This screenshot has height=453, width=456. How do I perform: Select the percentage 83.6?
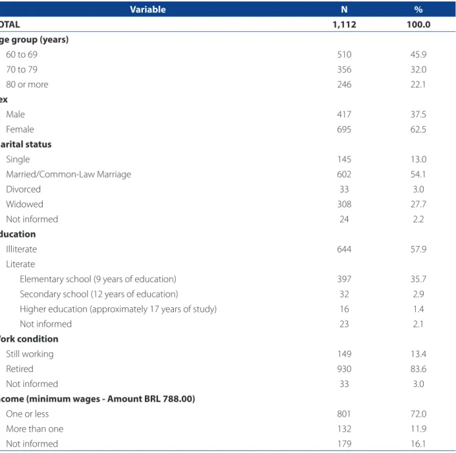[418, 369]
